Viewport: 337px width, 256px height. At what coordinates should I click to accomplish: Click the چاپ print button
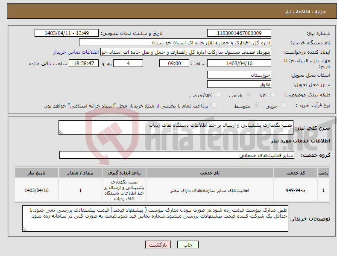[x=188, y=244]
